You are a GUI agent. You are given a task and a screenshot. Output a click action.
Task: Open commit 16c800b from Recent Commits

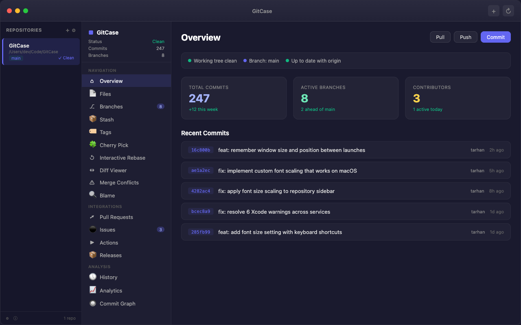click(x=346, y=150)
